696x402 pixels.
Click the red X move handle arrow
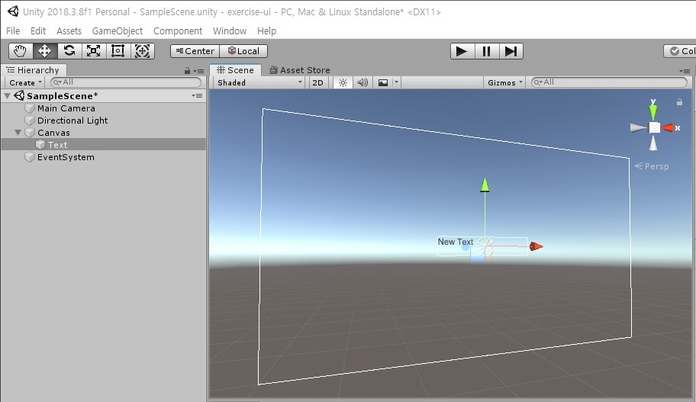click(x=536, y=246)
